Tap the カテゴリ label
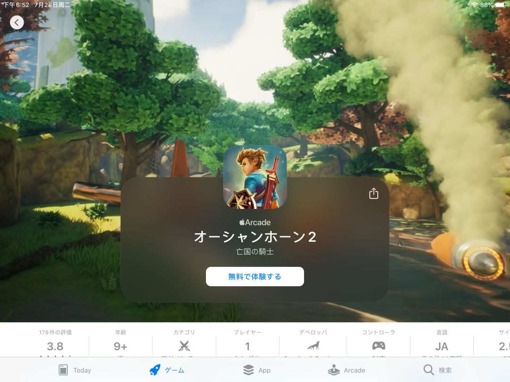The height and width of the screenshot is (382, 510). 184,332
